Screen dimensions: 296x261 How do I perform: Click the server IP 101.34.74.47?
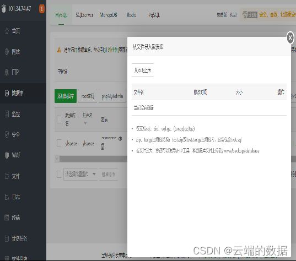click(x=20, y=9)
